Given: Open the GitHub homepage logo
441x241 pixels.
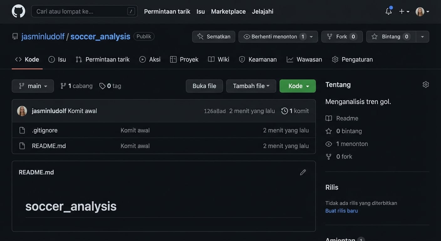Looking at the screenshot, I should (18, 11).
